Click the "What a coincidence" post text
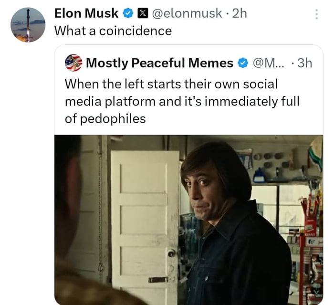Viewport: 334px width, 305px height. 113,31
